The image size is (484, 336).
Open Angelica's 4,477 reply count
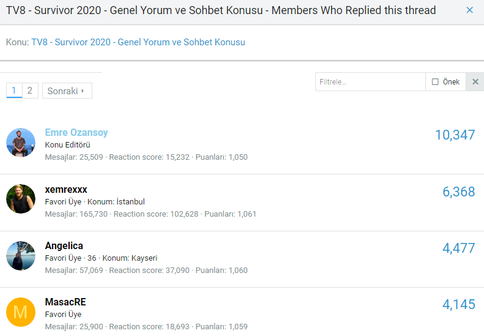pos(458,248)
